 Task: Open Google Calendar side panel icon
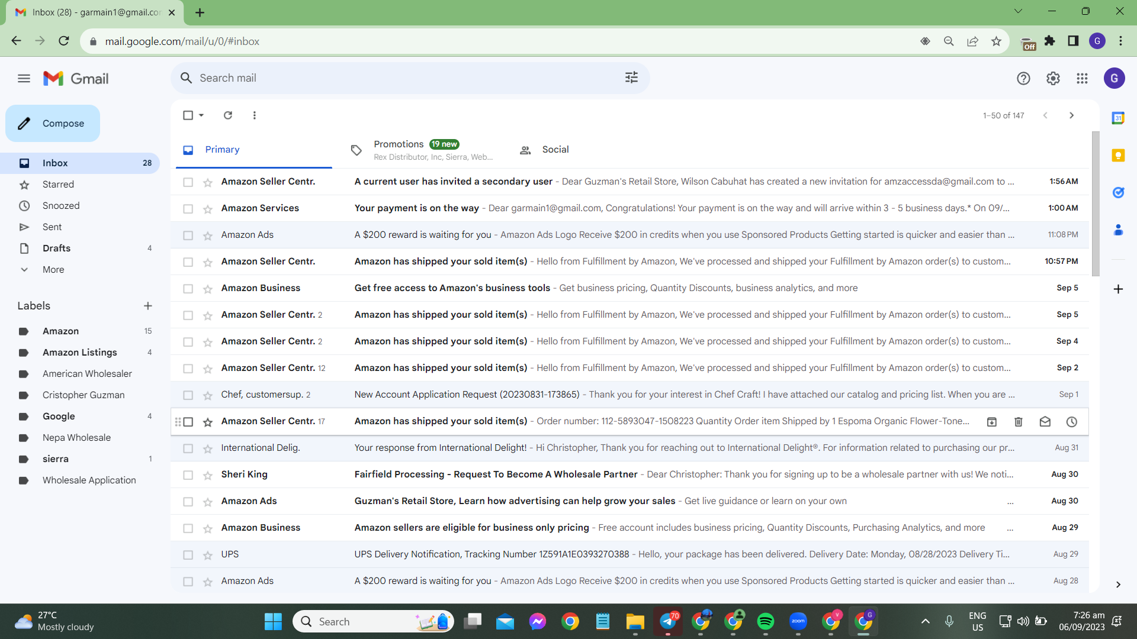1118,118
